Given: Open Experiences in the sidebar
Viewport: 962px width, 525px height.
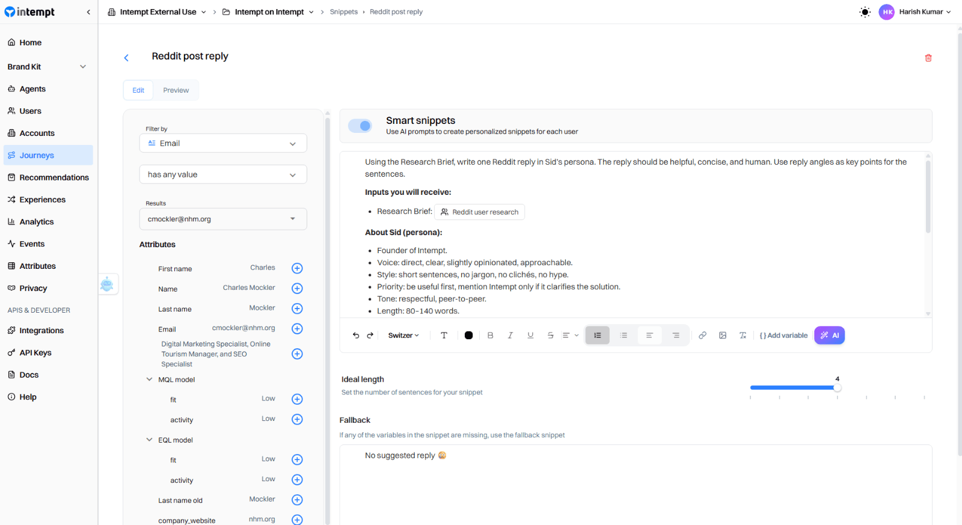Looking at the screenshot, I should coord(48,200).
